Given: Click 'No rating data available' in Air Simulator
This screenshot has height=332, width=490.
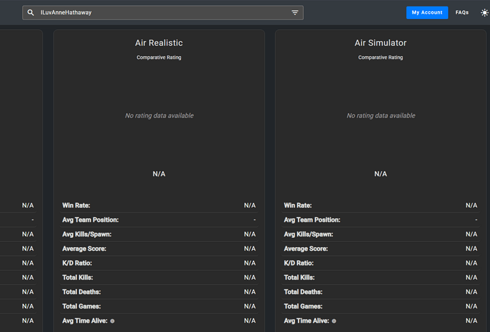Looking at the screenshot, I should pyautogui.click(x=380, y=116).
